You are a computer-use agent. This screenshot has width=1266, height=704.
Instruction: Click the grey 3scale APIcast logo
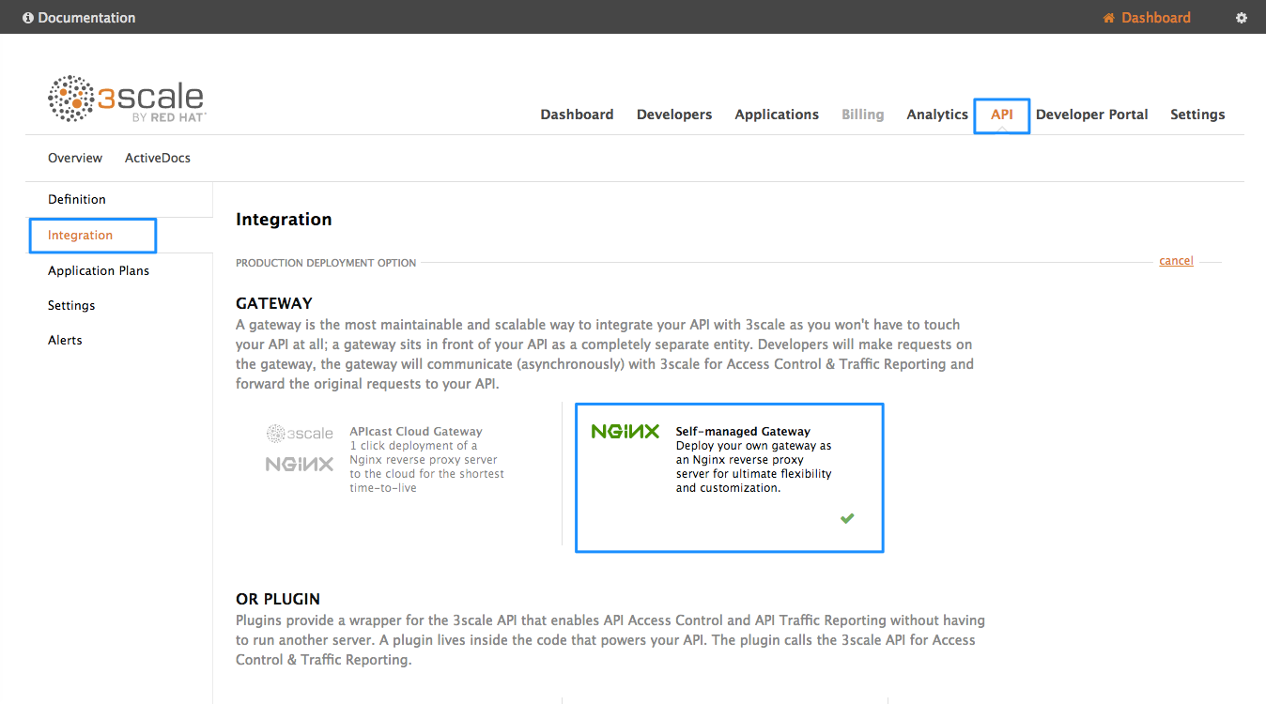[x=300, y=434]
